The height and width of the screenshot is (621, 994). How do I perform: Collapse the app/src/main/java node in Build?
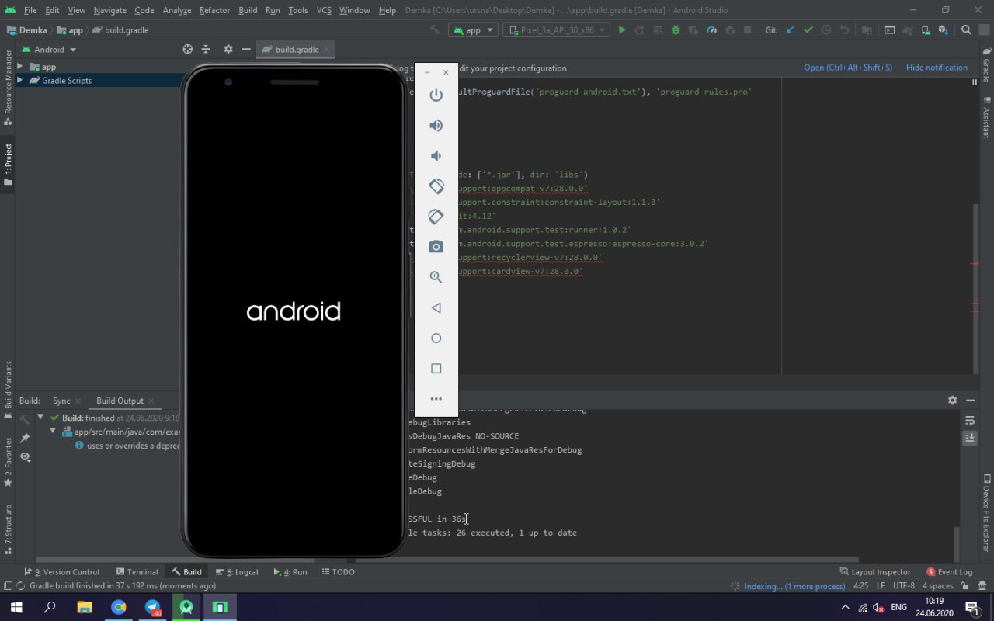53,432
